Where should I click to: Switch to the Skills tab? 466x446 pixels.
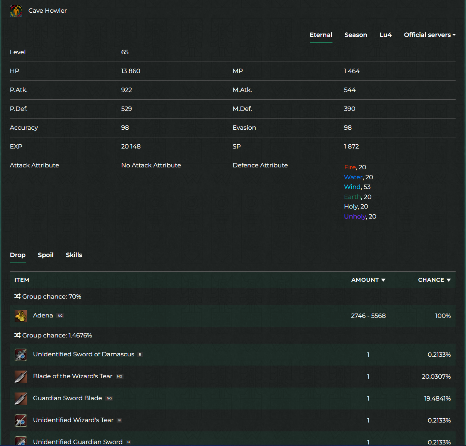[x=74, y=255]
